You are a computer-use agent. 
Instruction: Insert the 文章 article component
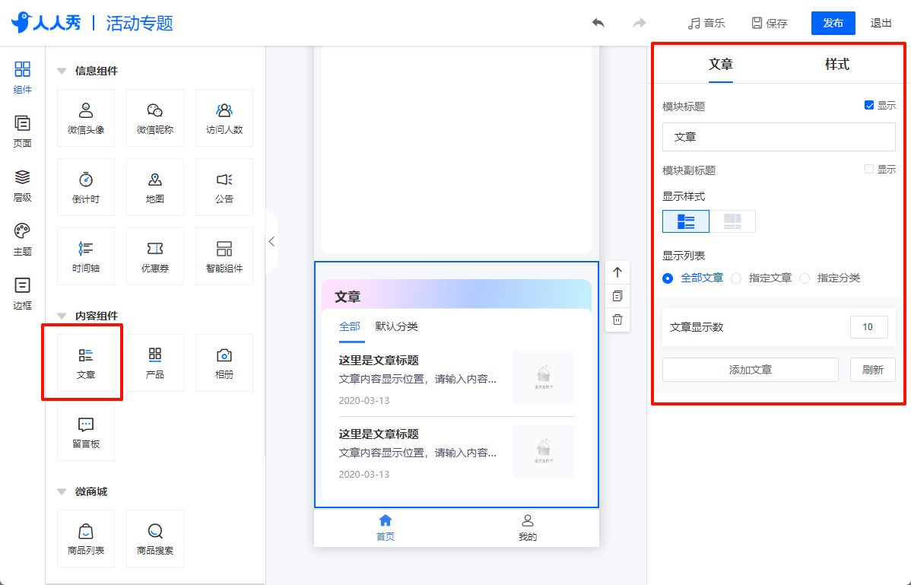86,363
